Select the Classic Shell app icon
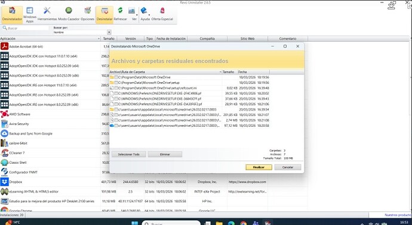 point(4,162)
